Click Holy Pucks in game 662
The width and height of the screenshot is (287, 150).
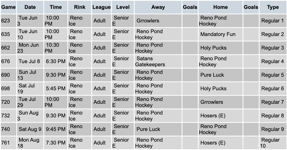(213, 48)
